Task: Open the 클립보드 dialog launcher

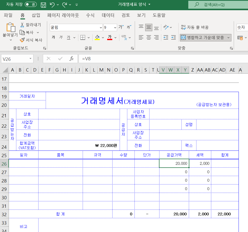Action: (x=45, y=48)
